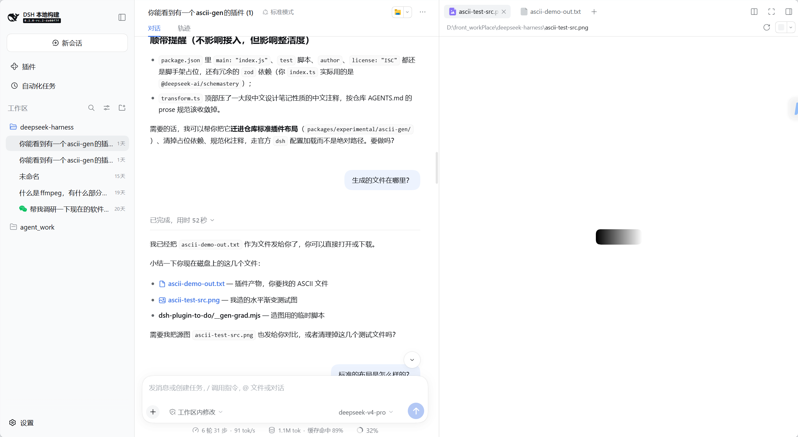Open 设置 settings at bottom left

pos(21,423)
